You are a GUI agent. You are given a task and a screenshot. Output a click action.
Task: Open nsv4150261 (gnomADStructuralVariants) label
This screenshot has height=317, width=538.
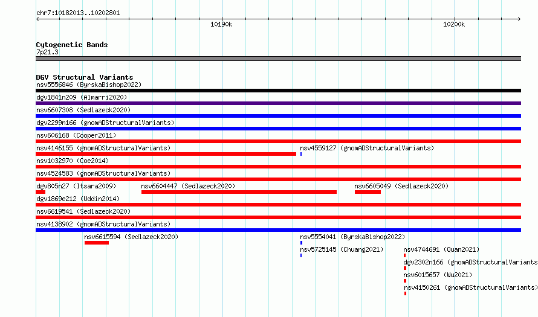(471, 287)
